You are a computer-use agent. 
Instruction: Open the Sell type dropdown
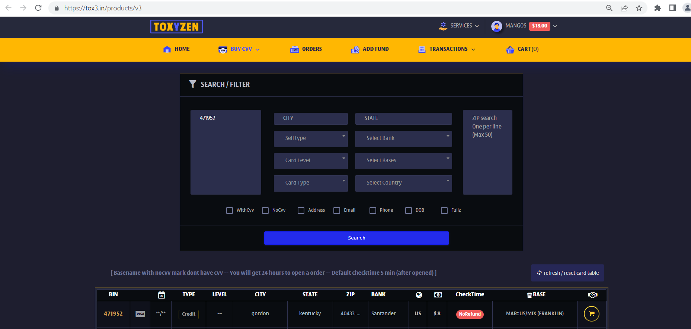(x=311, y=139)
